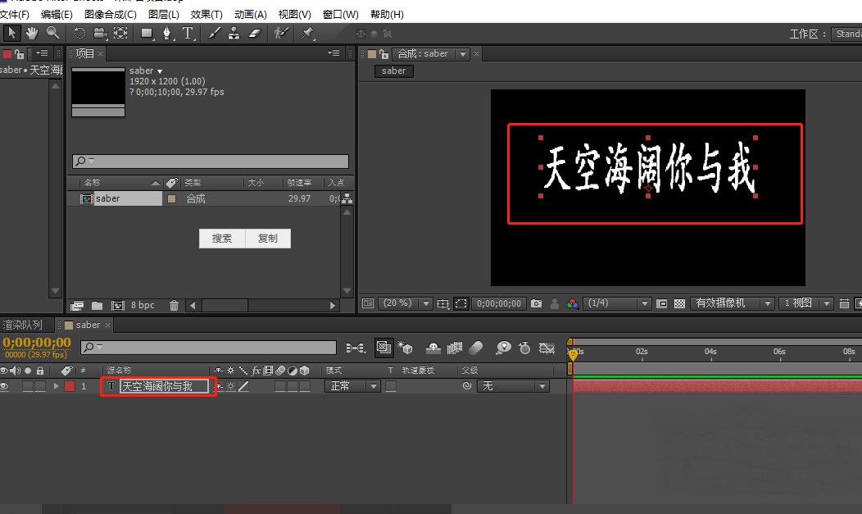Toggle visibility of the saber text layer

(x=6, y=386)
